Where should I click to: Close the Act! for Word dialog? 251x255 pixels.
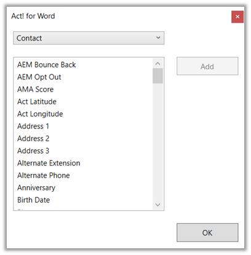(237, 17)
